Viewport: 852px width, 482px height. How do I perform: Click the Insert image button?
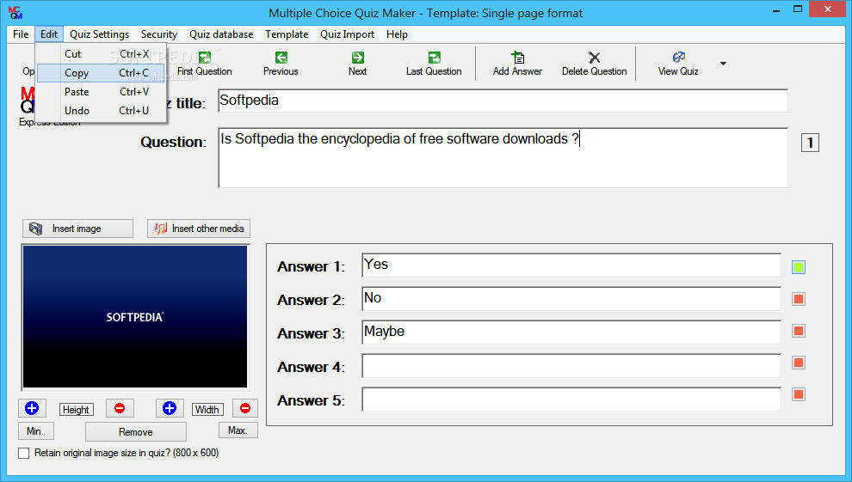point(77,229)
